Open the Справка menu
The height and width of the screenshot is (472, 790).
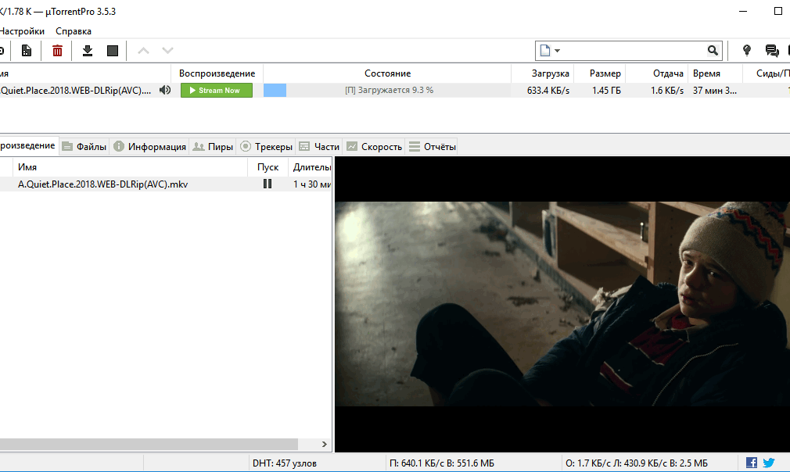[74, 30]
